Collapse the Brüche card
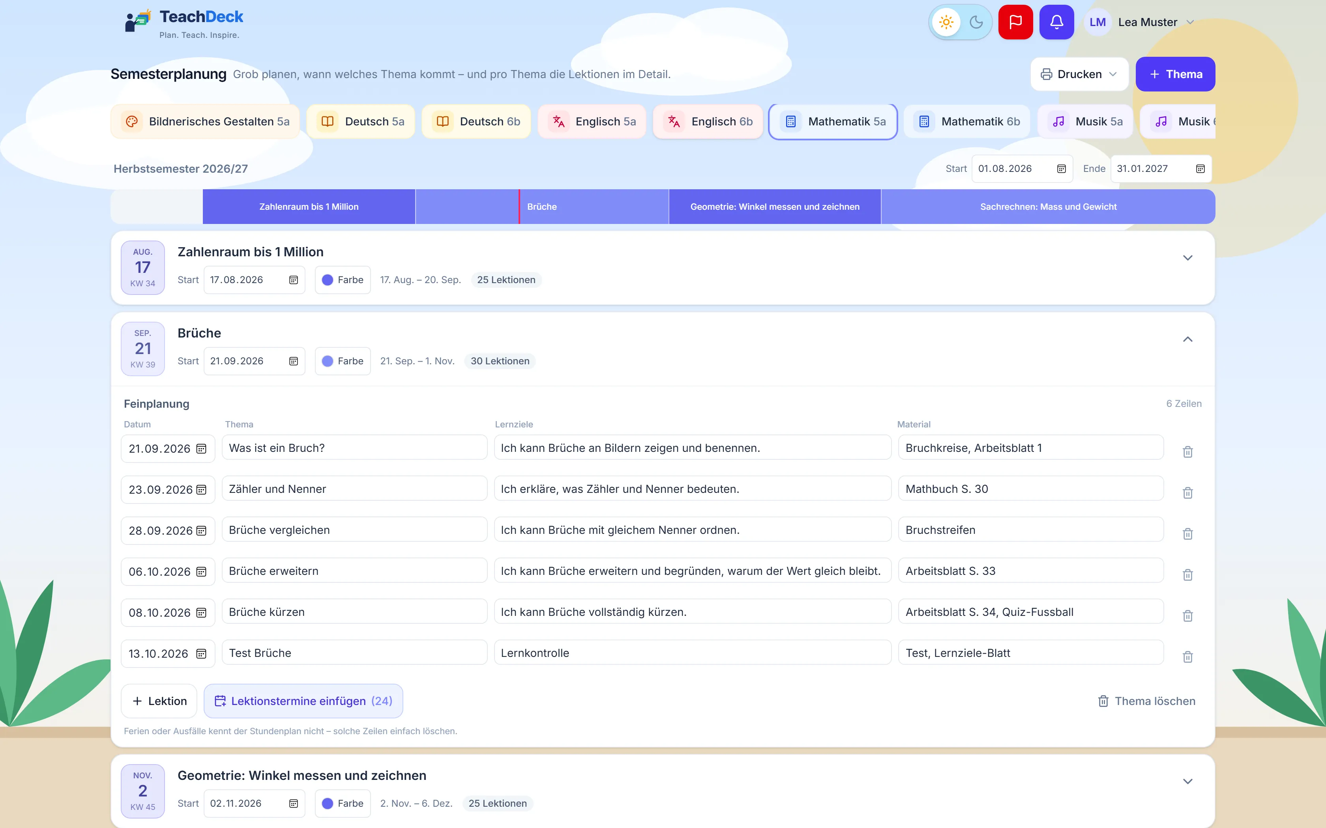 tap(1187, 339)
